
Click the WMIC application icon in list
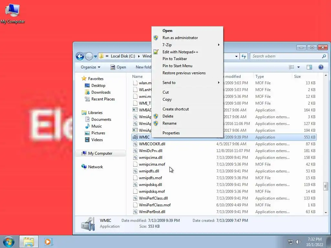(x=135, y=137)
